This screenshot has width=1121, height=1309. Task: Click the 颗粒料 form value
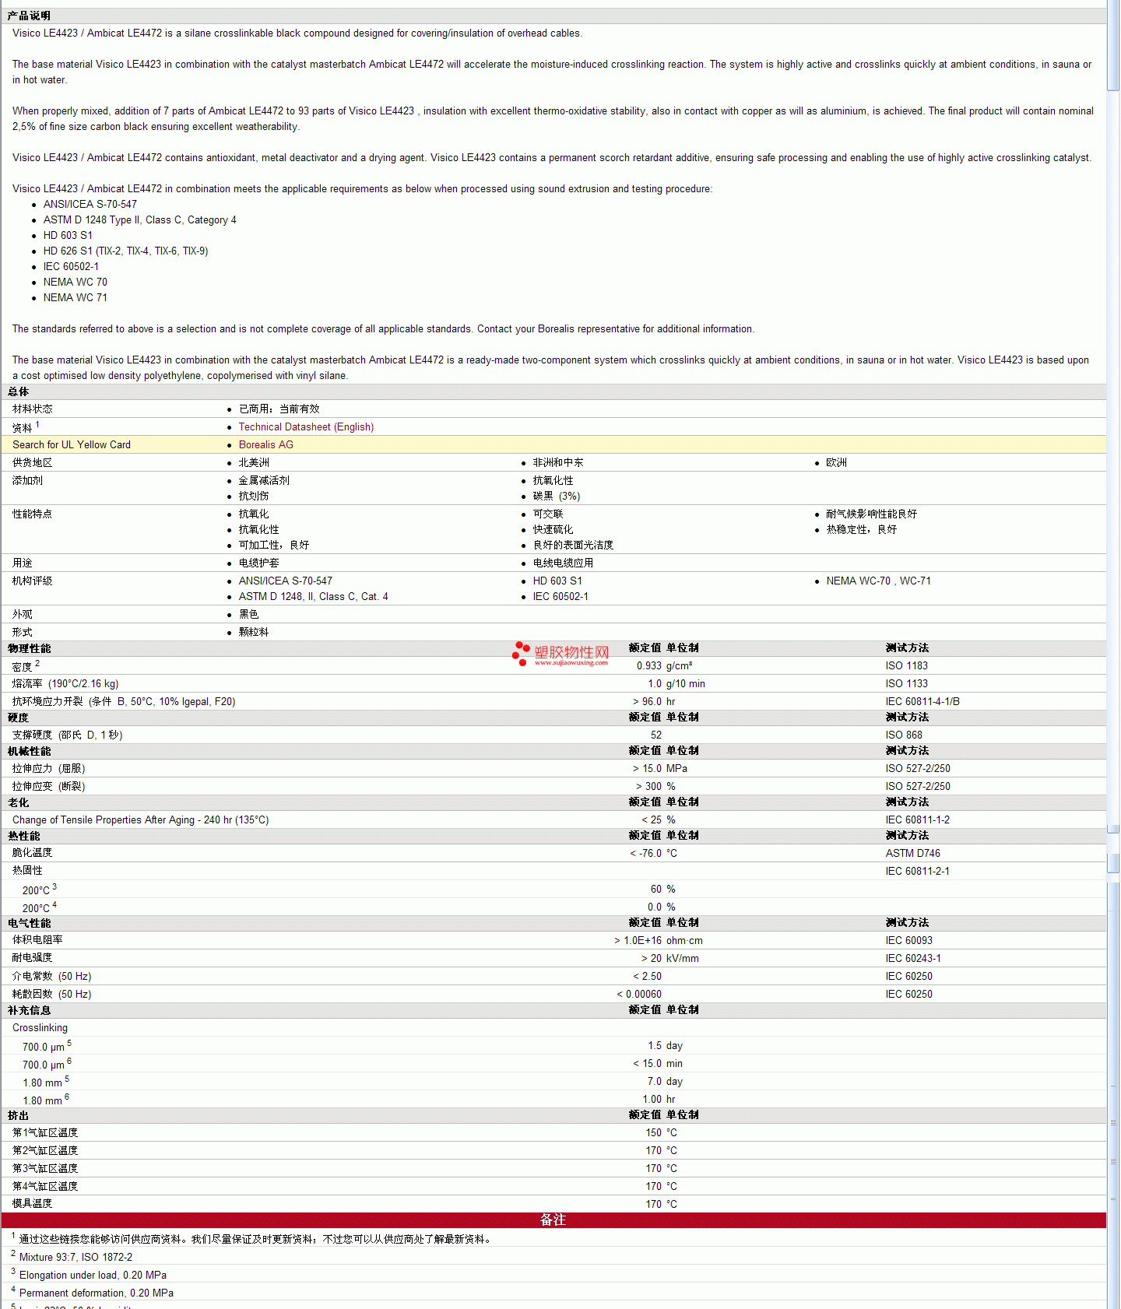pyautogui.click(x=254, y=632)
